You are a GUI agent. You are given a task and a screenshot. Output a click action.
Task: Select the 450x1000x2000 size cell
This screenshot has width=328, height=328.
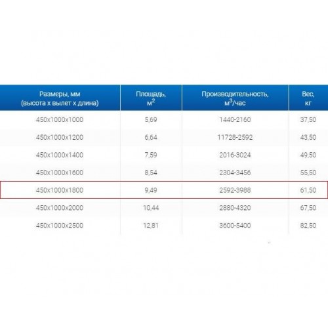pyautogui.click(x=60, y=208)
